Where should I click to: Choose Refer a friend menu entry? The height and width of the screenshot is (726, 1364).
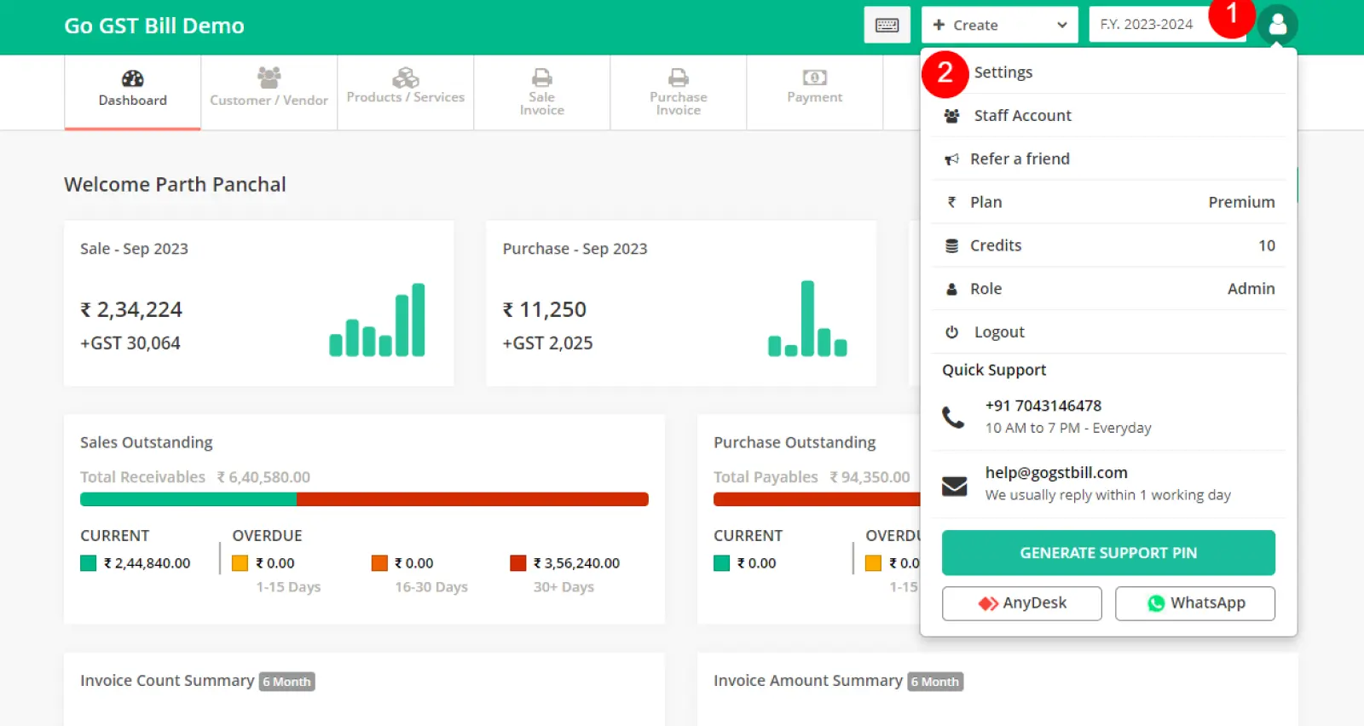pyautogui.click(x=1108, y=159)
